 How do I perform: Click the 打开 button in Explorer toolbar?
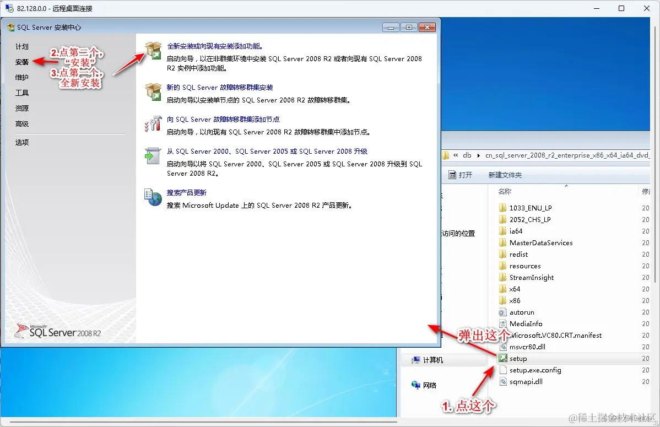tap(461, 175)
